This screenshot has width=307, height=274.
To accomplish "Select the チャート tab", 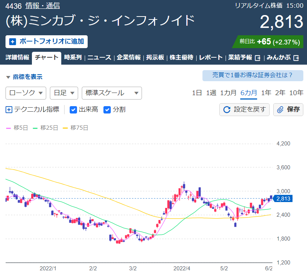I will [x=47, y=58].
